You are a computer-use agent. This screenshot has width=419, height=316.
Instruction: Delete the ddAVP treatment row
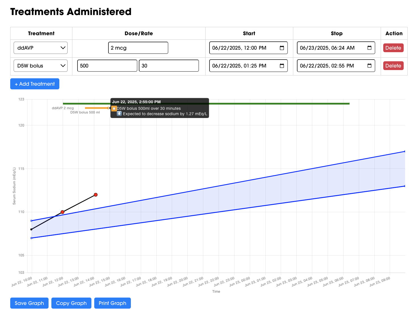pyautogui.click(x=393, y=48)
